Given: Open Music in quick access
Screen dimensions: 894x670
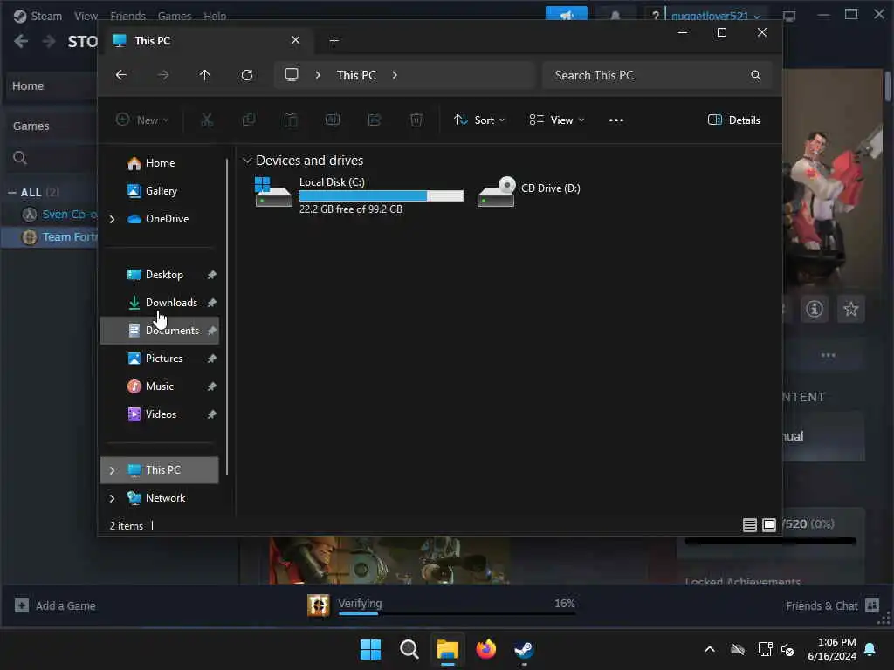Looking at the screenshot, I should pyautogui.click(x=159, y=386).
